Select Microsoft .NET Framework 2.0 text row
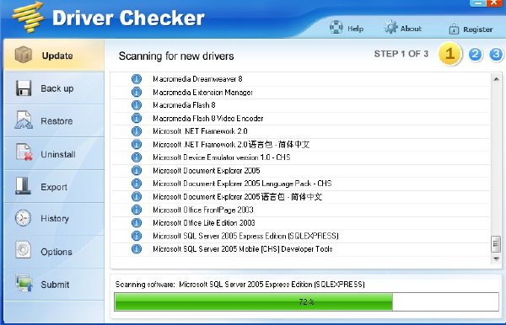The image size is (506, 325). click(200, 131)
